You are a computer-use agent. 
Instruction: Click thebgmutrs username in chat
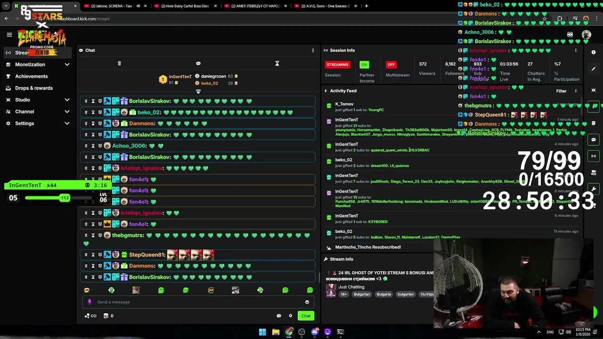(128, 235)
